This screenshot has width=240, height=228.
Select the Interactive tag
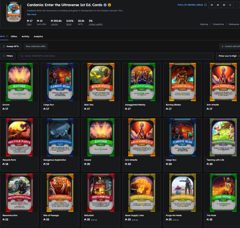point(218,24)
